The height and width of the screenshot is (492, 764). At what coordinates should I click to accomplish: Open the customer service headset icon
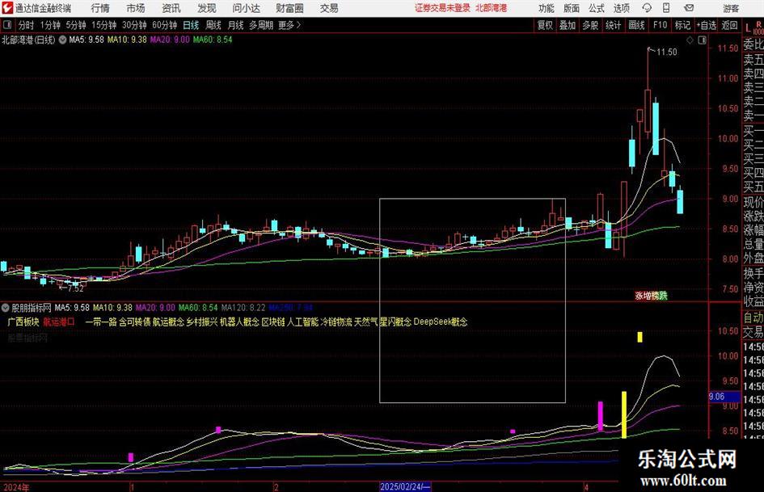pos(647,8)
